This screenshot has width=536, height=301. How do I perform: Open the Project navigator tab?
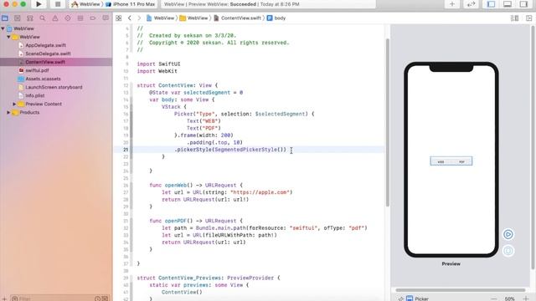(5, 18)
